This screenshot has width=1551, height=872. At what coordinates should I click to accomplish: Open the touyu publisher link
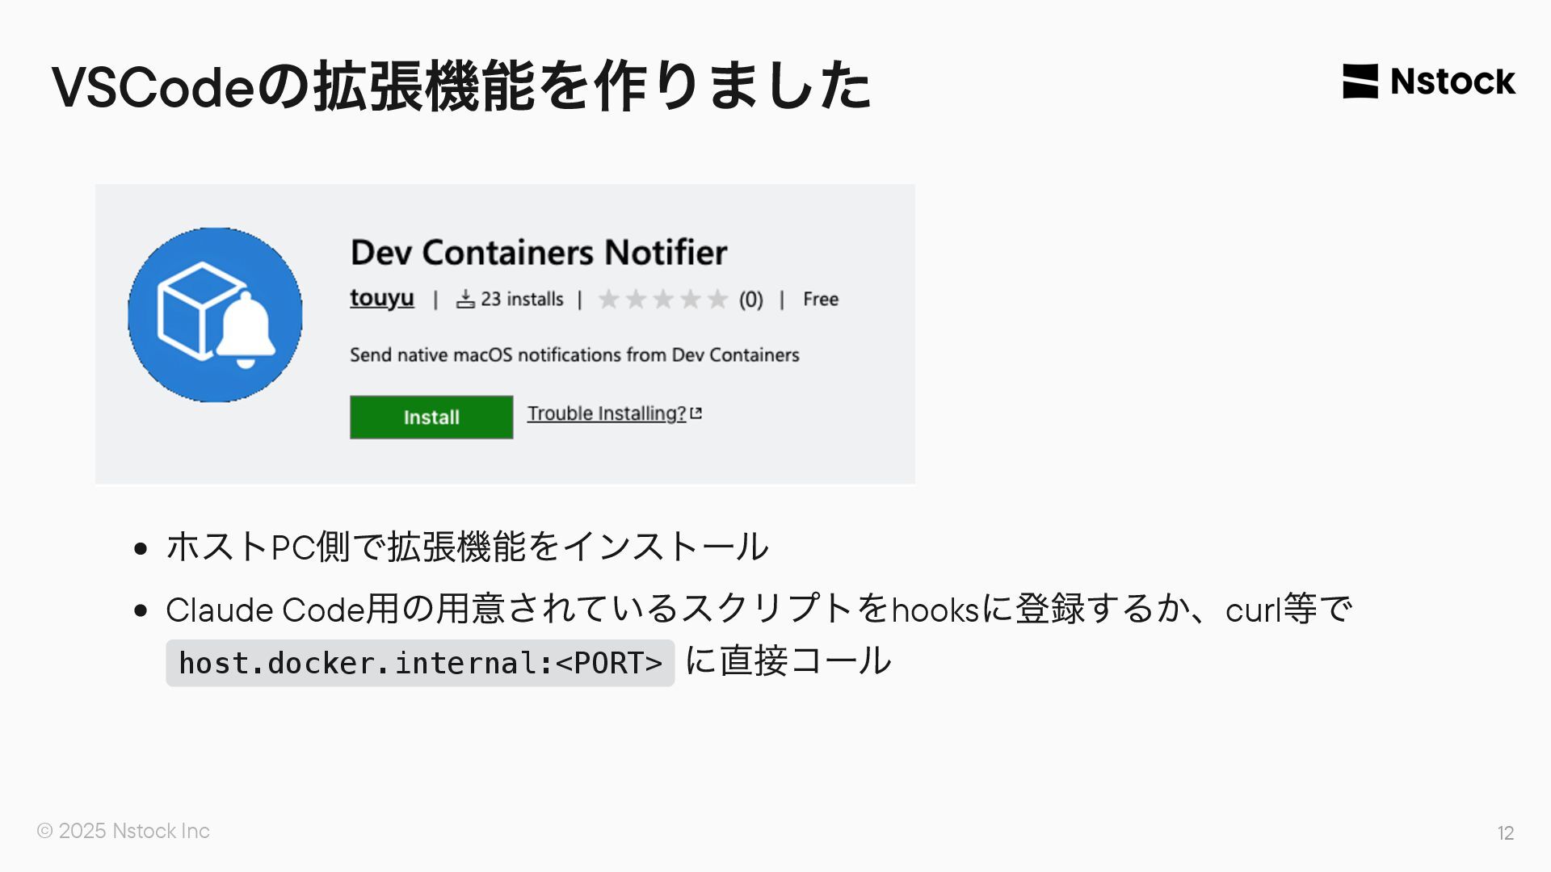382,298
